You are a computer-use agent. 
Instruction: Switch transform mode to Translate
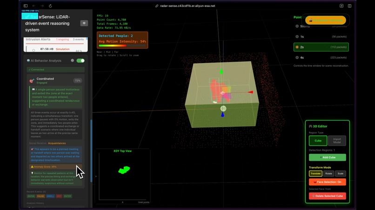pyautogui.click(x=315, y=173)
